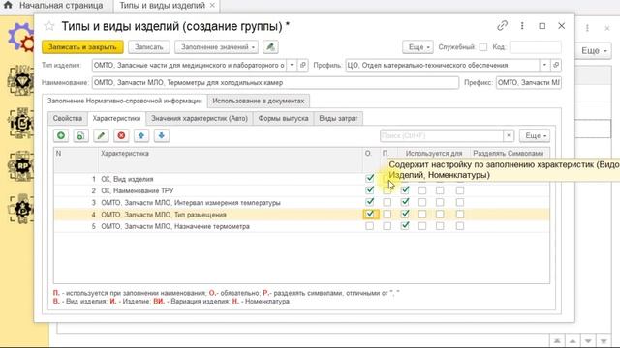Open the Виды затрат tab
This screenshot has height=348, width=620.
(338, 118)
